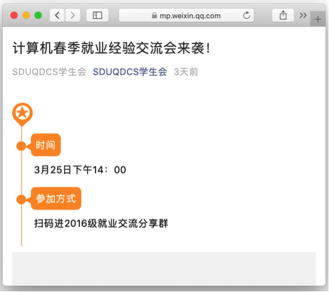Image resolution: width=329 pixels, height=292 pixels.
Task: Open the blue SDUQDCS学生会 account link
Action: click(x=130, y=72)
